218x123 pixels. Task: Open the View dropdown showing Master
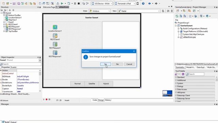[x=139, y=11]
